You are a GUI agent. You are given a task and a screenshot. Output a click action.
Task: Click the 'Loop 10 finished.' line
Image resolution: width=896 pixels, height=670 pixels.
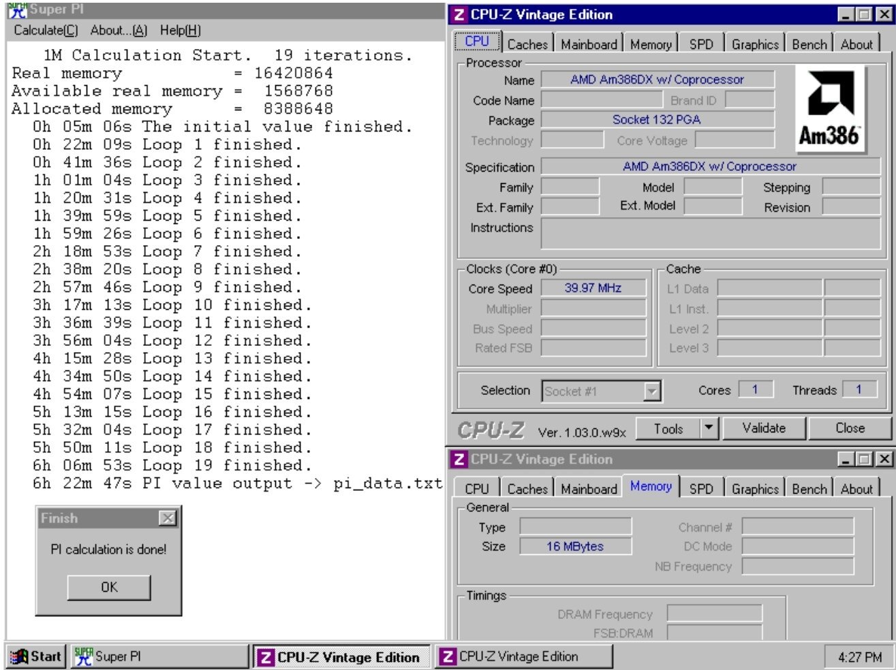click(x=172, y=305)
